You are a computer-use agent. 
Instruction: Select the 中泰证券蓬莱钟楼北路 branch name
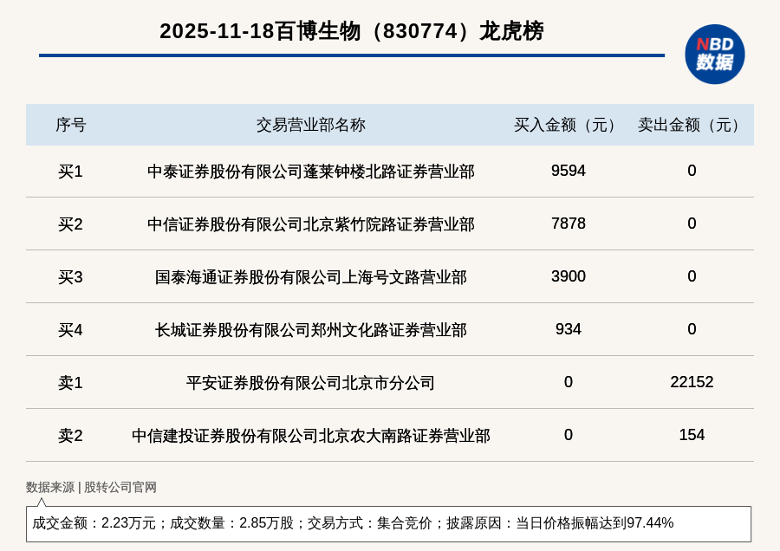(x=310, y=172)
